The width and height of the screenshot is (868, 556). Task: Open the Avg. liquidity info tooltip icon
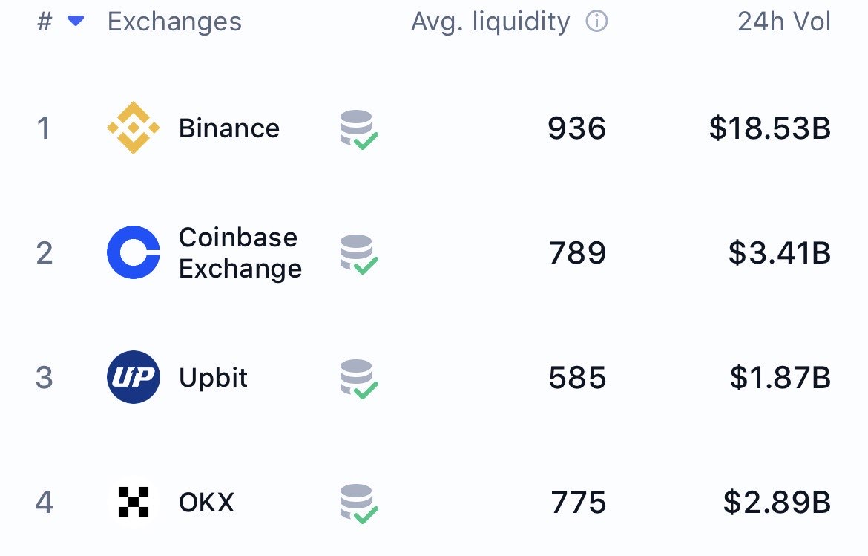pos(598,21)
